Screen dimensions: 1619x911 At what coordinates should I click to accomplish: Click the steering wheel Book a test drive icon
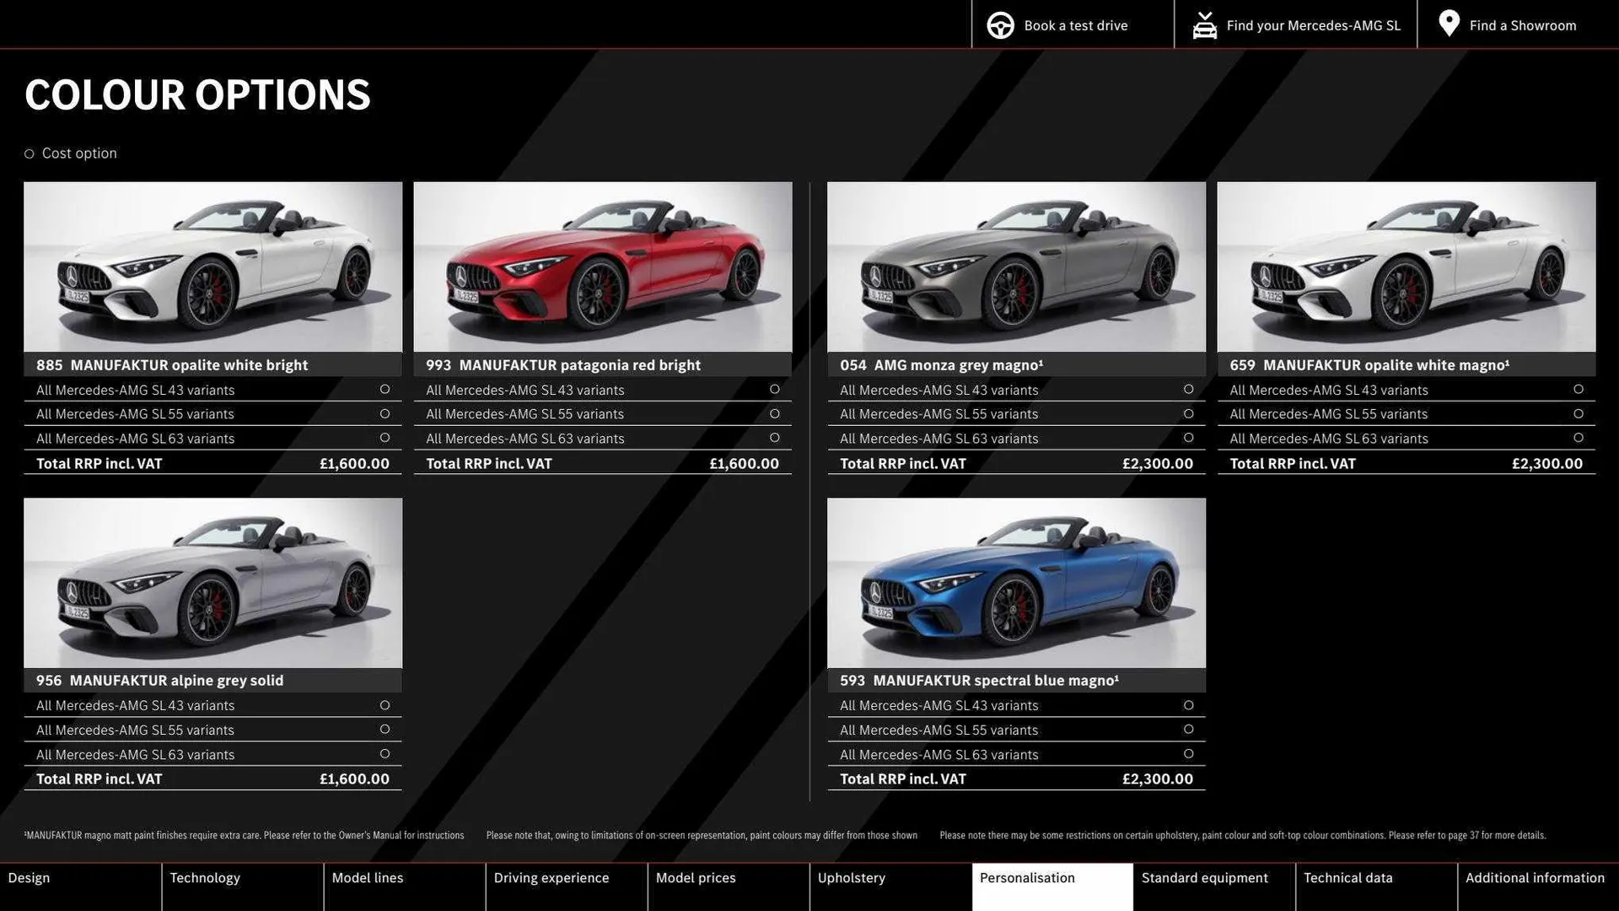coord(1000,24)
